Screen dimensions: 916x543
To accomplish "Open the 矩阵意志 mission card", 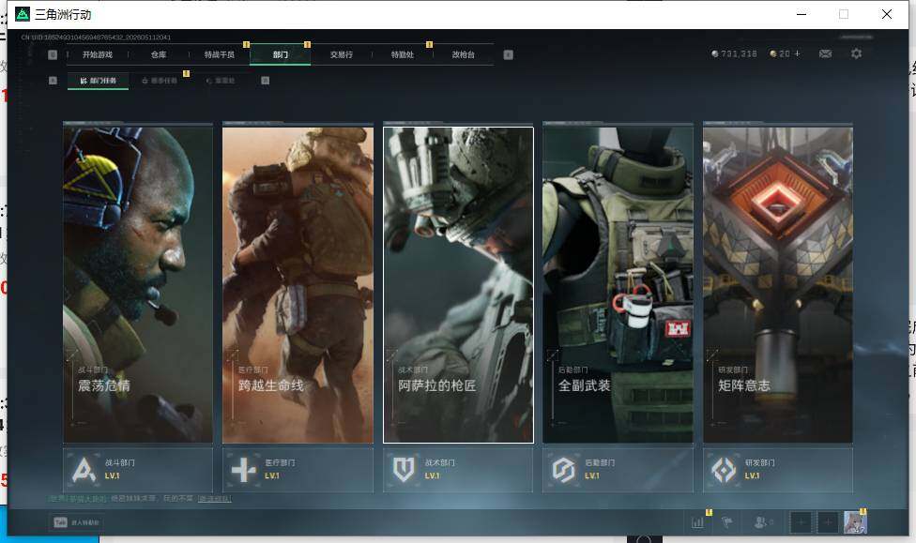I will pos(778,285).
